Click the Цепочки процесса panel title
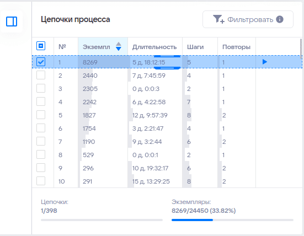This screenshot has width=304, height=236. coord(76,19)
